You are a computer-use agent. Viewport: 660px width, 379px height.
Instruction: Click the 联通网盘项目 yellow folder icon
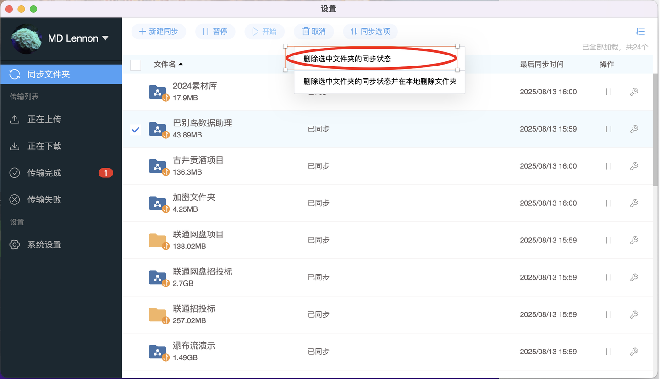[x=158, y=241]
